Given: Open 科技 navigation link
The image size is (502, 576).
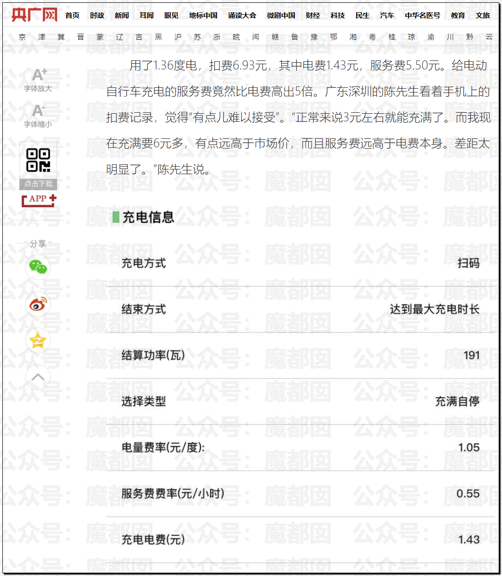Looking at the screenshot, I should (338, 16).
